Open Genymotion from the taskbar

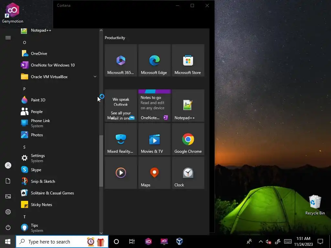point(148,242)
